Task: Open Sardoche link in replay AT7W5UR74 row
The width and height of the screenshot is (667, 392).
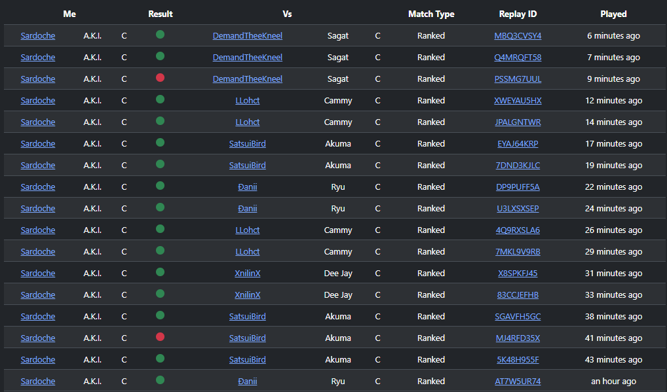Action: pyautogui.click(x=38, y=382)
